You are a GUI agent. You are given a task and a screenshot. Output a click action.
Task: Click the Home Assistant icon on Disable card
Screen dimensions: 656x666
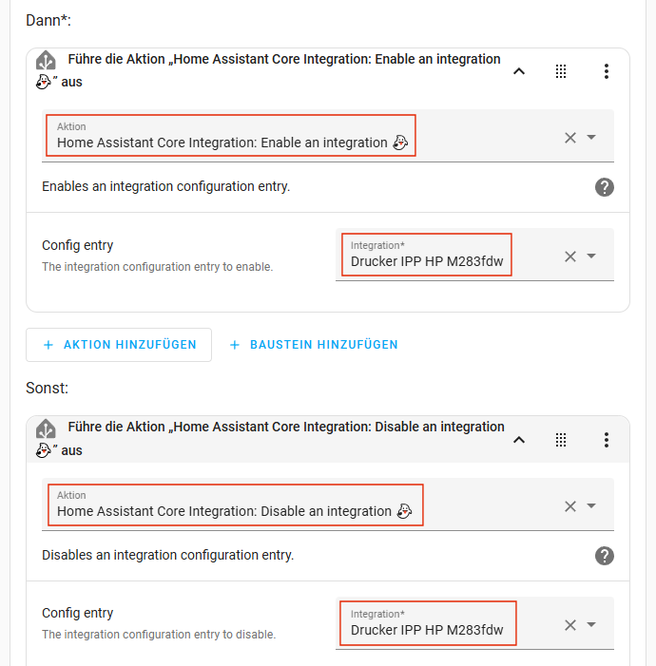click(x=46, y=429)
